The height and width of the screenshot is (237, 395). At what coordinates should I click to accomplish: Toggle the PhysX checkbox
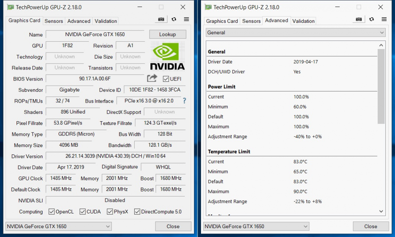(110, 212)
